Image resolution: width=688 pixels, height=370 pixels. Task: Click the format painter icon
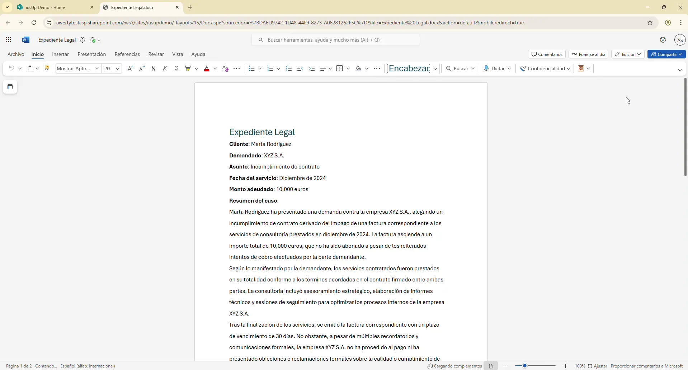pyautogui.click(x=47, y=68)
